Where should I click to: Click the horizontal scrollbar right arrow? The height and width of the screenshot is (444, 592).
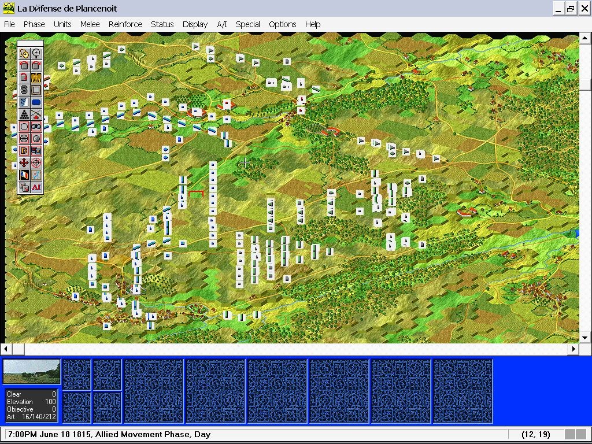(573, 349)
